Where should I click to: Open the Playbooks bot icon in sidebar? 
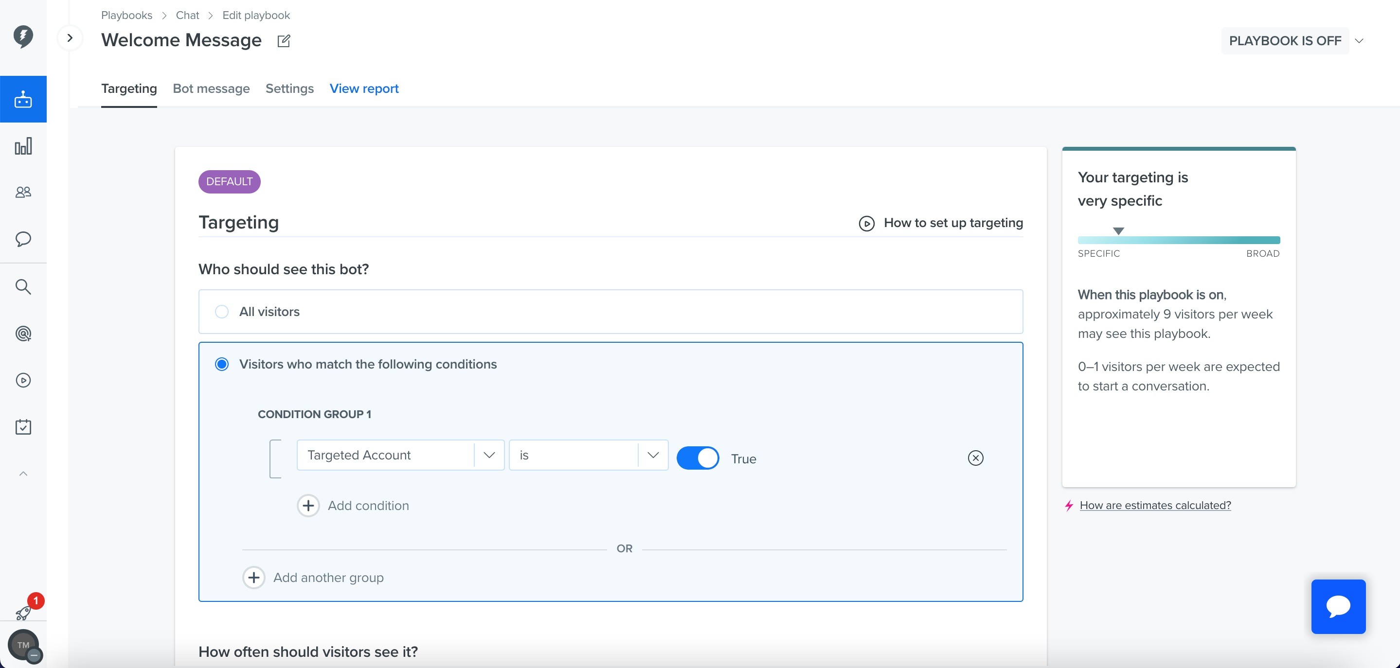23,99
